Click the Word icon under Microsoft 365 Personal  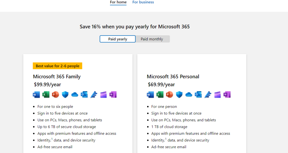pyautogui.click(x=150, y=95)
